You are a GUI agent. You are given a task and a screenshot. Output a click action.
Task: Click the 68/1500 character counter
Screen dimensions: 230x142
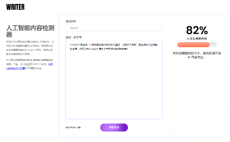point(73,128)
